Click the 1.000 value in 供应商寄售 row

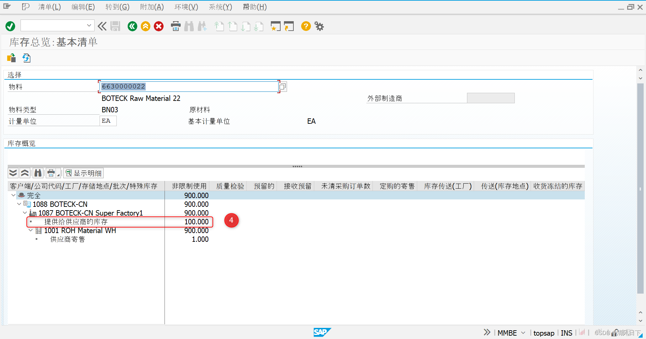click(x=200, y=239)
